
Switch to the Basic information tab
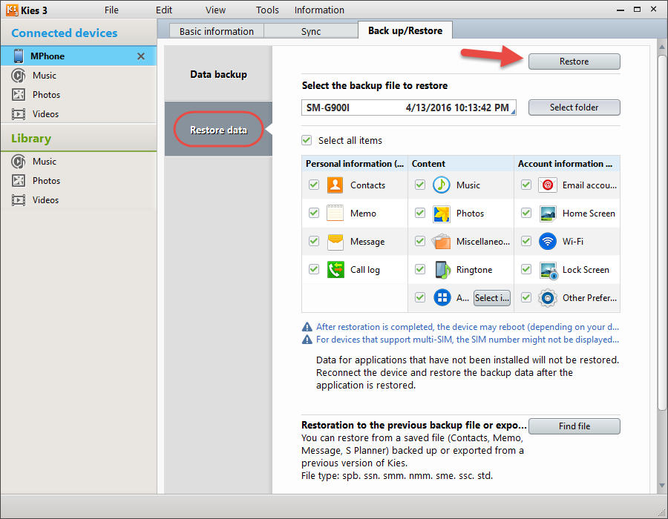(217, 31)
